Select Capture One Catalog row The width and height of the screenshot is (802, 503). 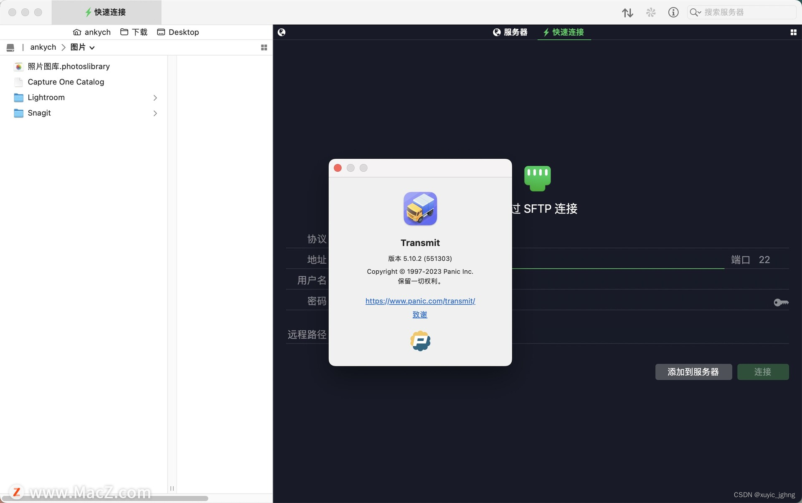[84, 82]
